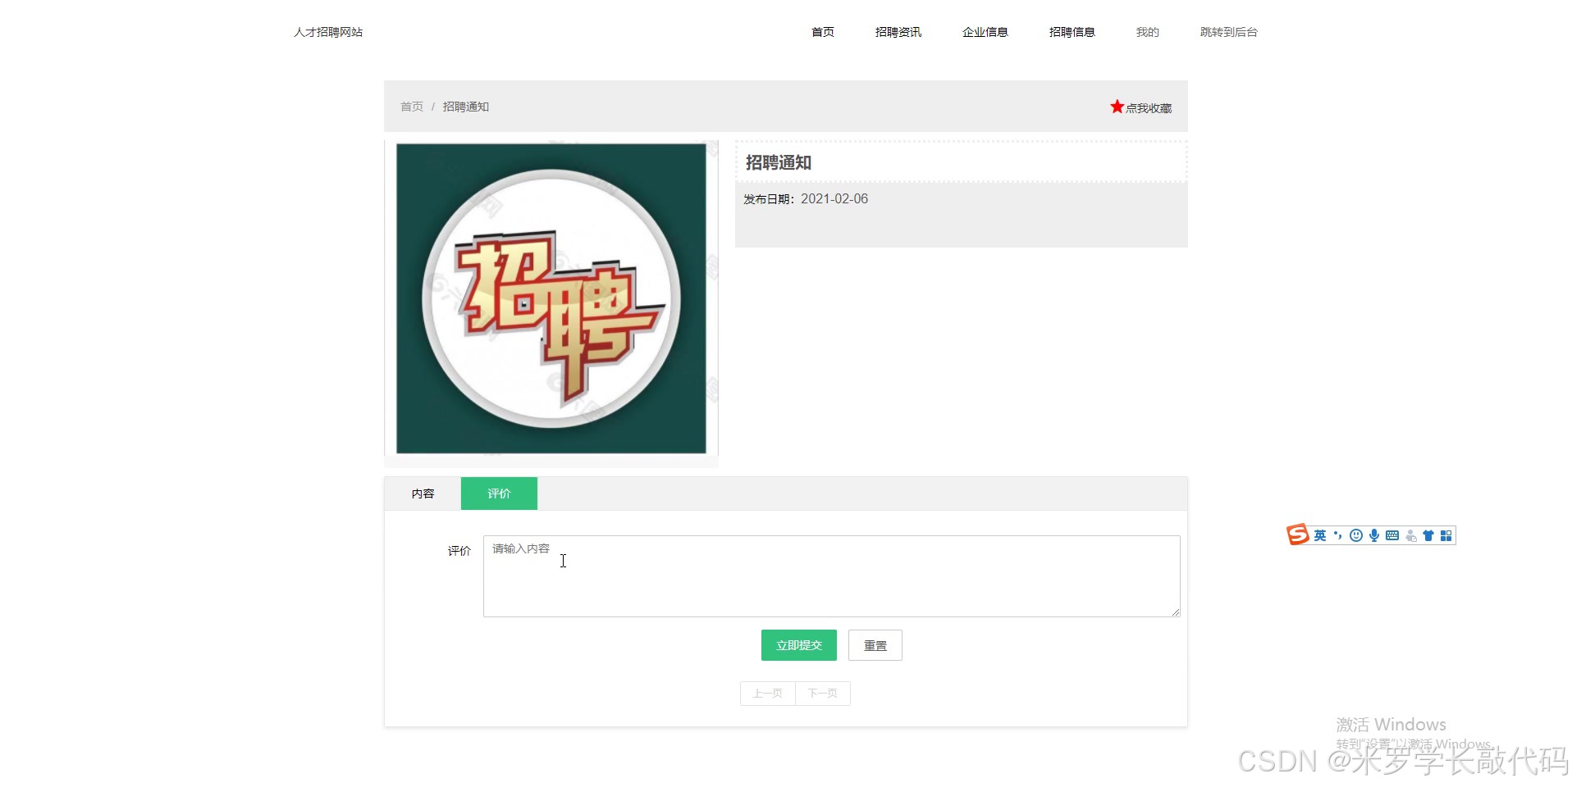Click inside the 请输入内容 comment textarea
The width and height of the screenshot is (1572, 787).
[829, 574]
